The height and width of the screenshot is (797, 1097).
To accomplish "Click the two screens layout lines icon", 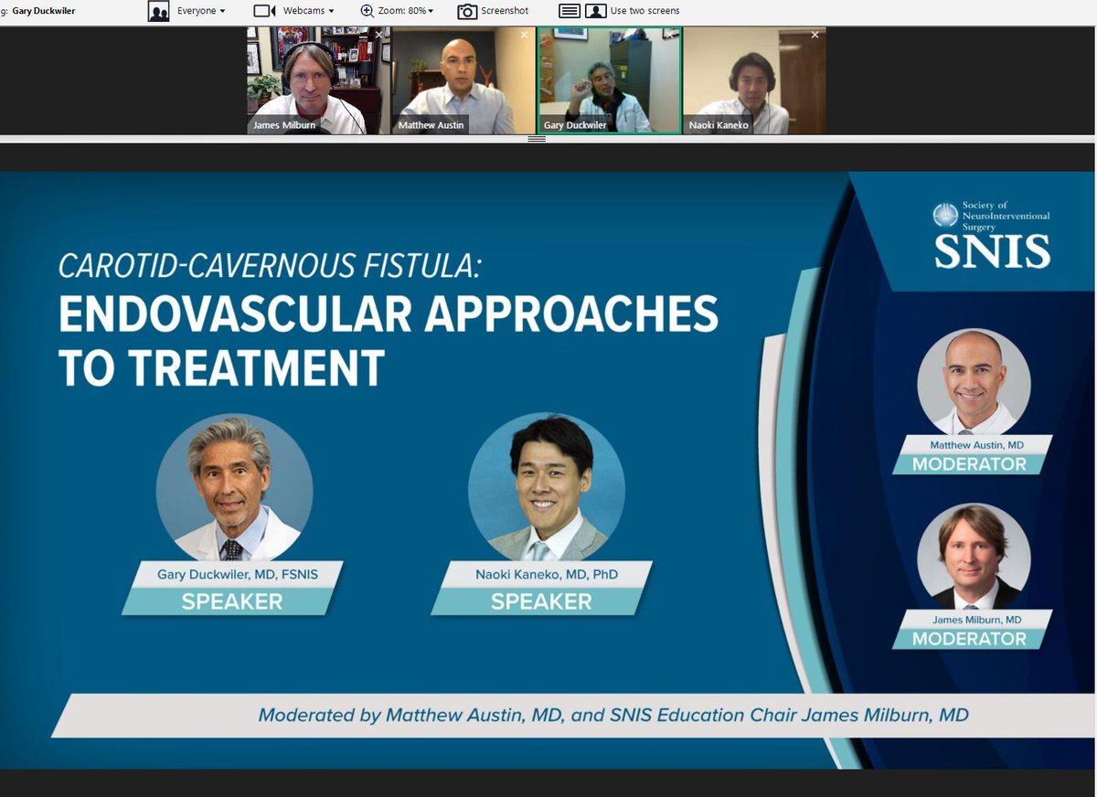I will pyautogui.click(x=570, y=11).
